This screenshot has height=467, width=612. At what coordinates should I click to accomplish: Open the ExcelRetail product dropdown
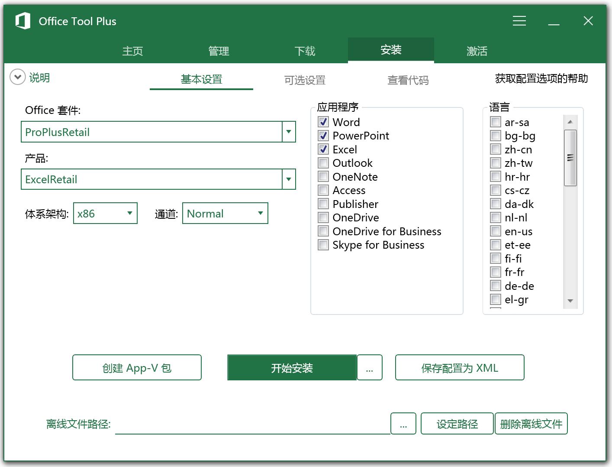(x=288, y=179)
